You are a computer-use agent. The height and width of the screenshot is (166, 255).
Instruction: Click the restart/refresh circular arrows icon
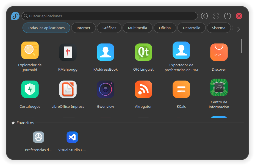(216, 16)
